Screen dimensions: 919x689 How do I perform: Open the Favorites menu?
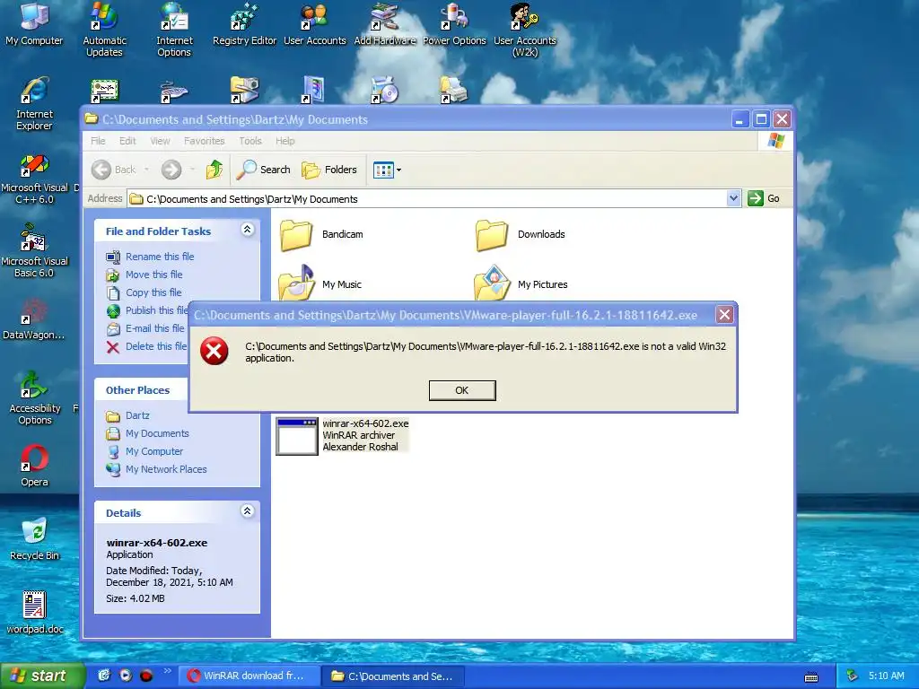point(204,141)
